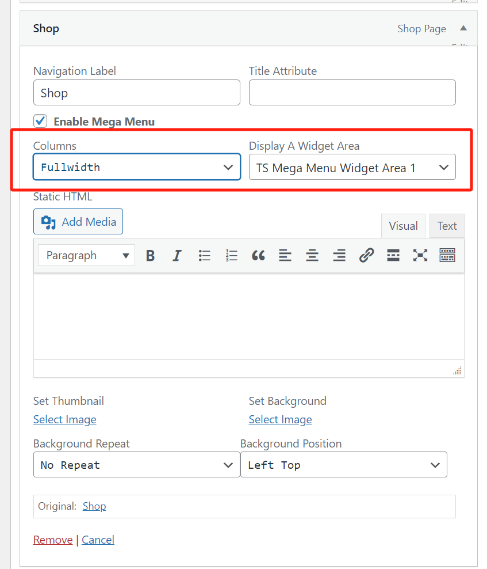Remove this Shop menu item
This screenshot has height=569, width=487.
coord(53,540)
